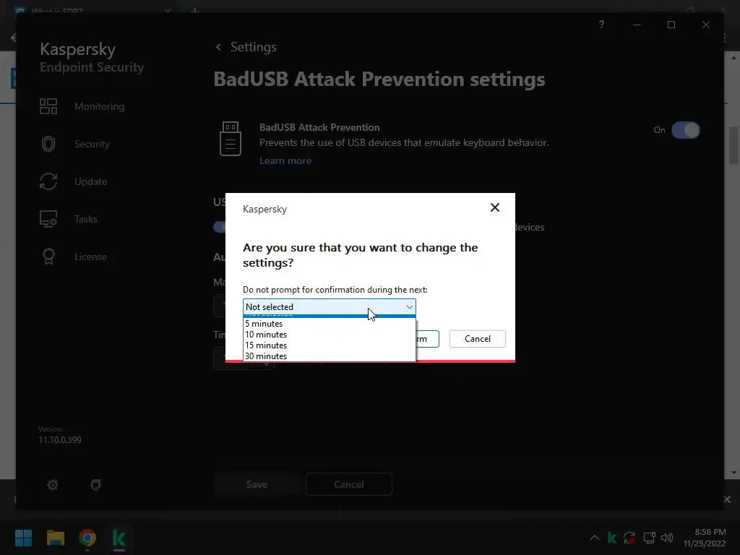
Task: Maximize the Kaspersky window
Action: tap(671, 25)
